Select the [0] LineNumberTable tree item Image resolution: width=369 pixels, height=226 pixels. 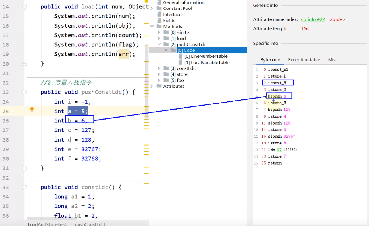coord(206,56)
